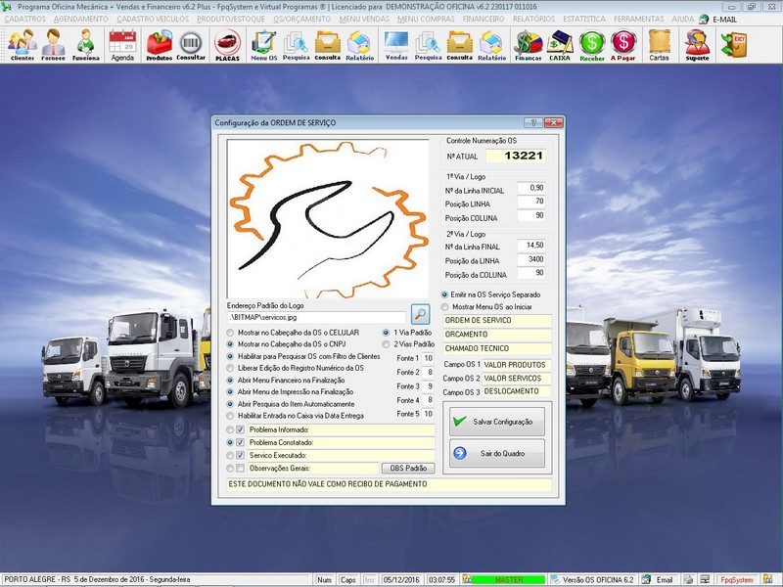Select Mostrar no Cabeçalho da OS o CNPJ
783x587 pixels.
(x=230, y=344)
